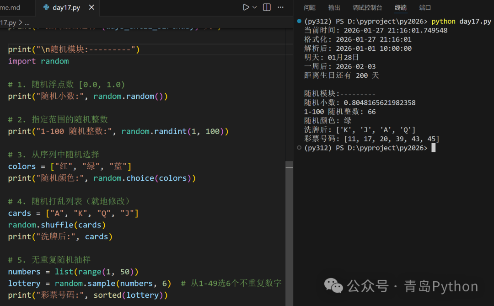Run day17.py using the play icon
This screenshot has height=306, width=494.
point(246,7)
